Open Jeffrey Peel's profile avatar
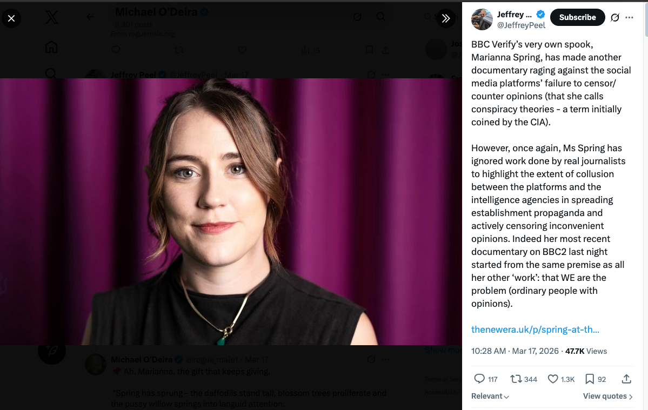The height and width of the screenshot is (410, 648). tap(482, 19)
